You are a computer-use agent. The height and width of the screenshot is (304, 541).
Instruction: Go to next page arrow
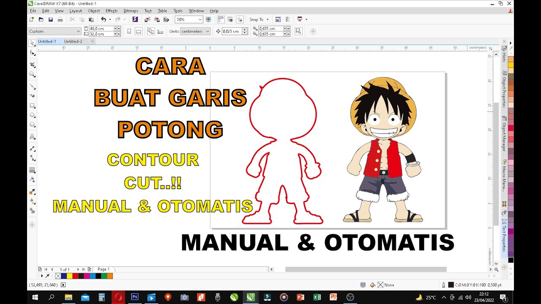78,269
